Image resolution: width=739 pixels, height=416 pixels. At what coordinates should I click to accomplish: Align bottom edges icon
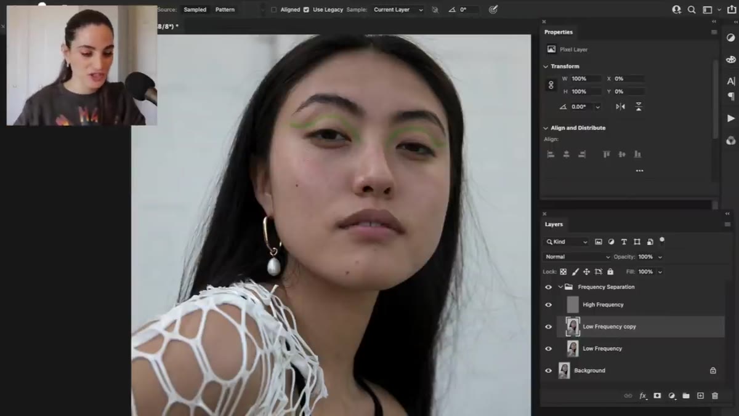[x=637, y=154]
